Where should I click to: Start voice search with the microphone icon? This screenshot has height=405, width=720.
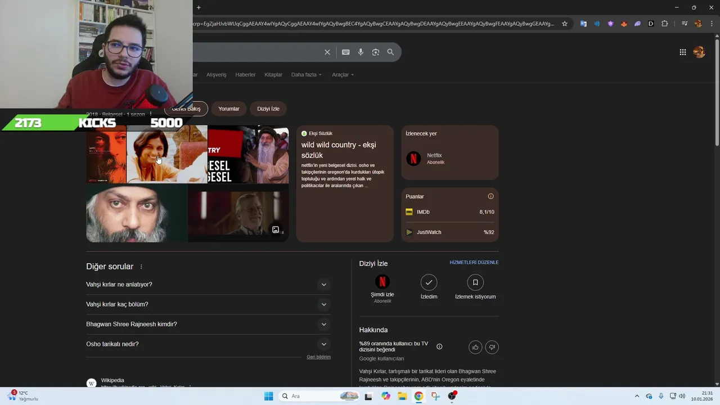(361, 52)
